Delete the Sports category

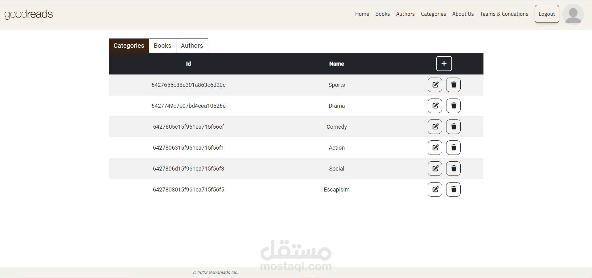[x=453, y=85]
